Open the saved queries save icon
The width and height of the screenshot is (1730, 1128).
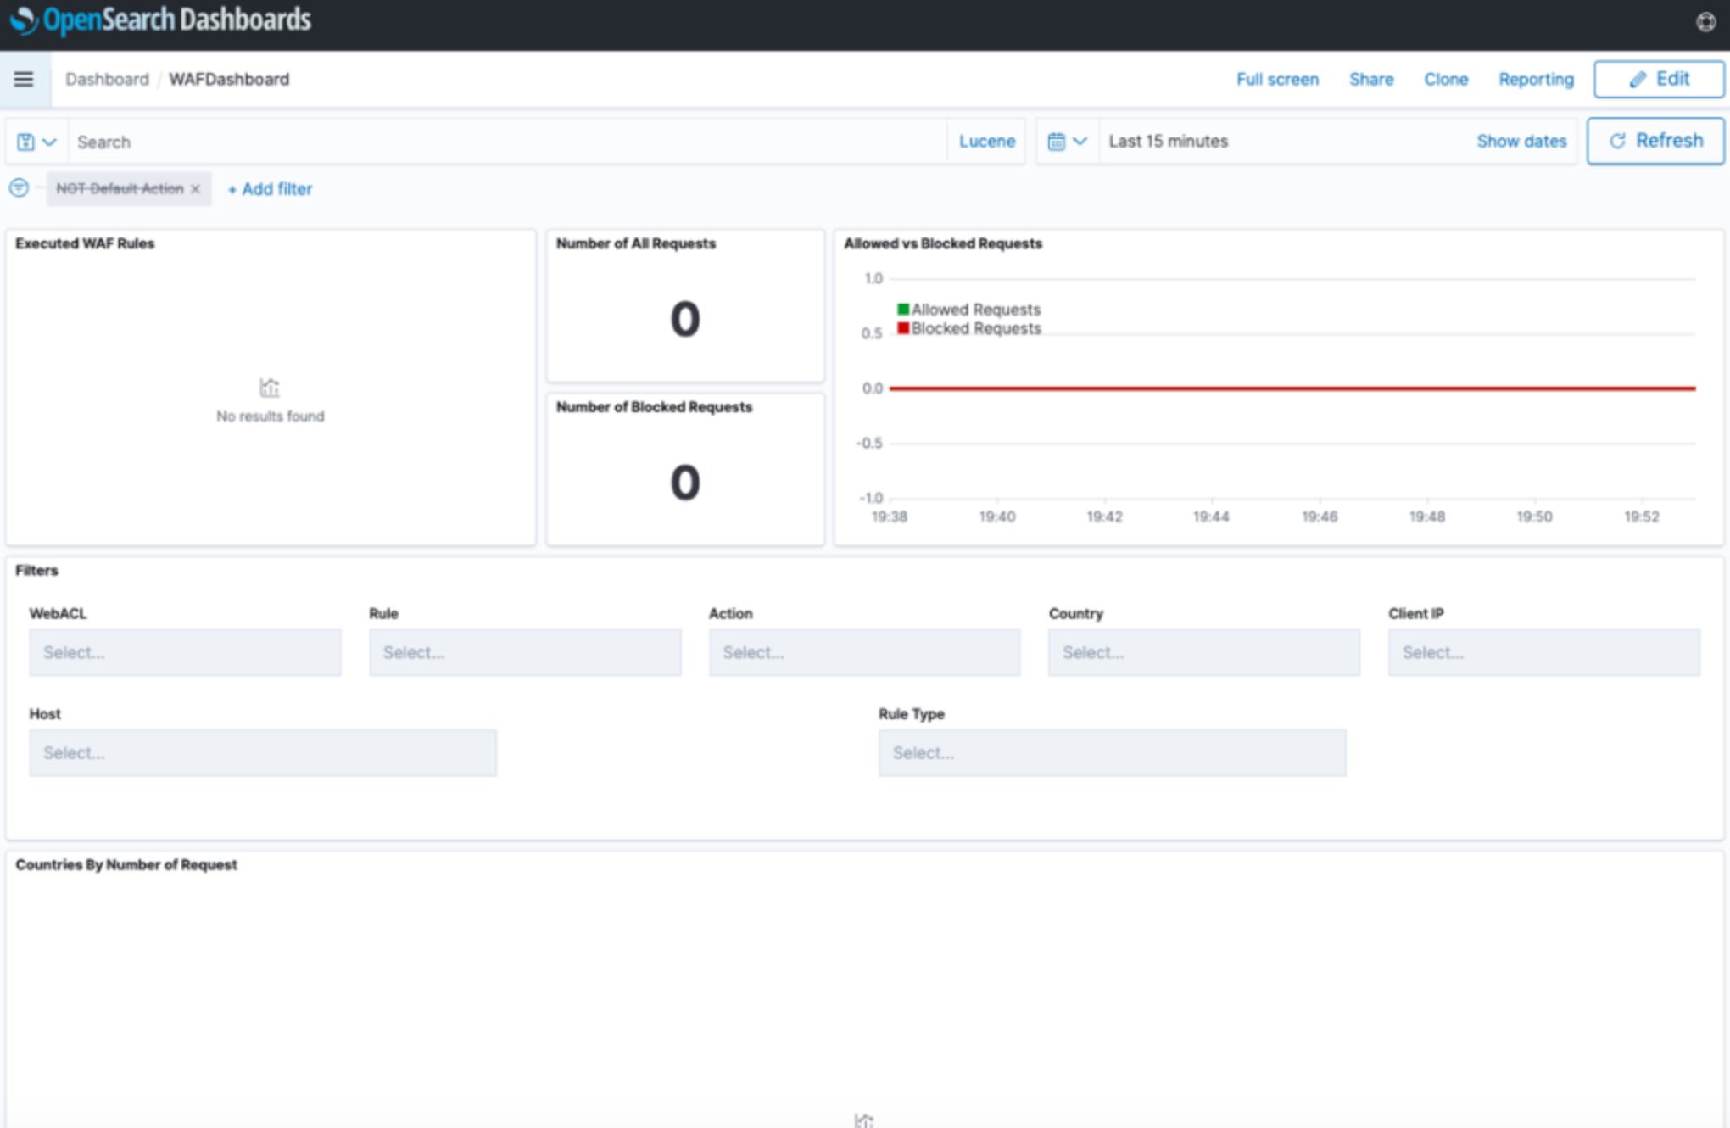26,141
